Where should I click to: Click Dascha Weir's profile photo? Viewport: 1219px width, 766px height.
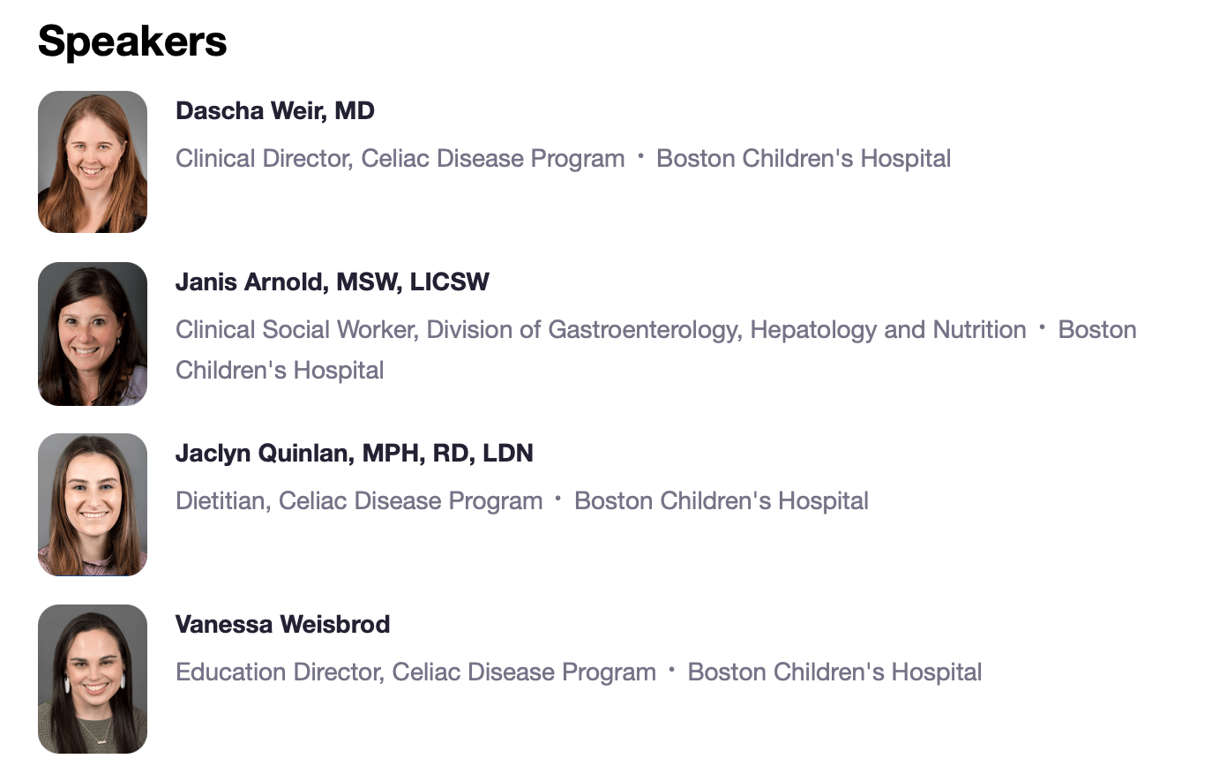coord(93,161)
